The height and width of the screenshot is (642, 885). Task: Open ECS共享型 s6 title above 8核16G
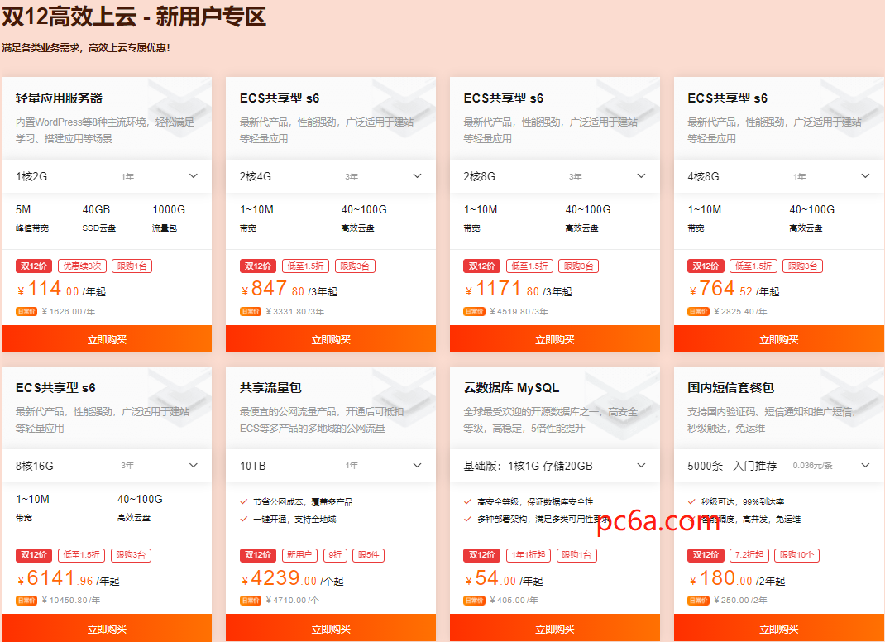point(55,388)
